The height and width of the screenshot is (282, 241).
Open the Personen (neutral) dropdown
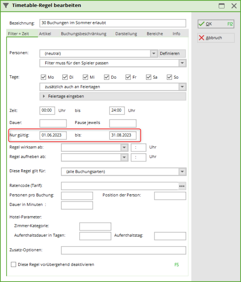154,54
